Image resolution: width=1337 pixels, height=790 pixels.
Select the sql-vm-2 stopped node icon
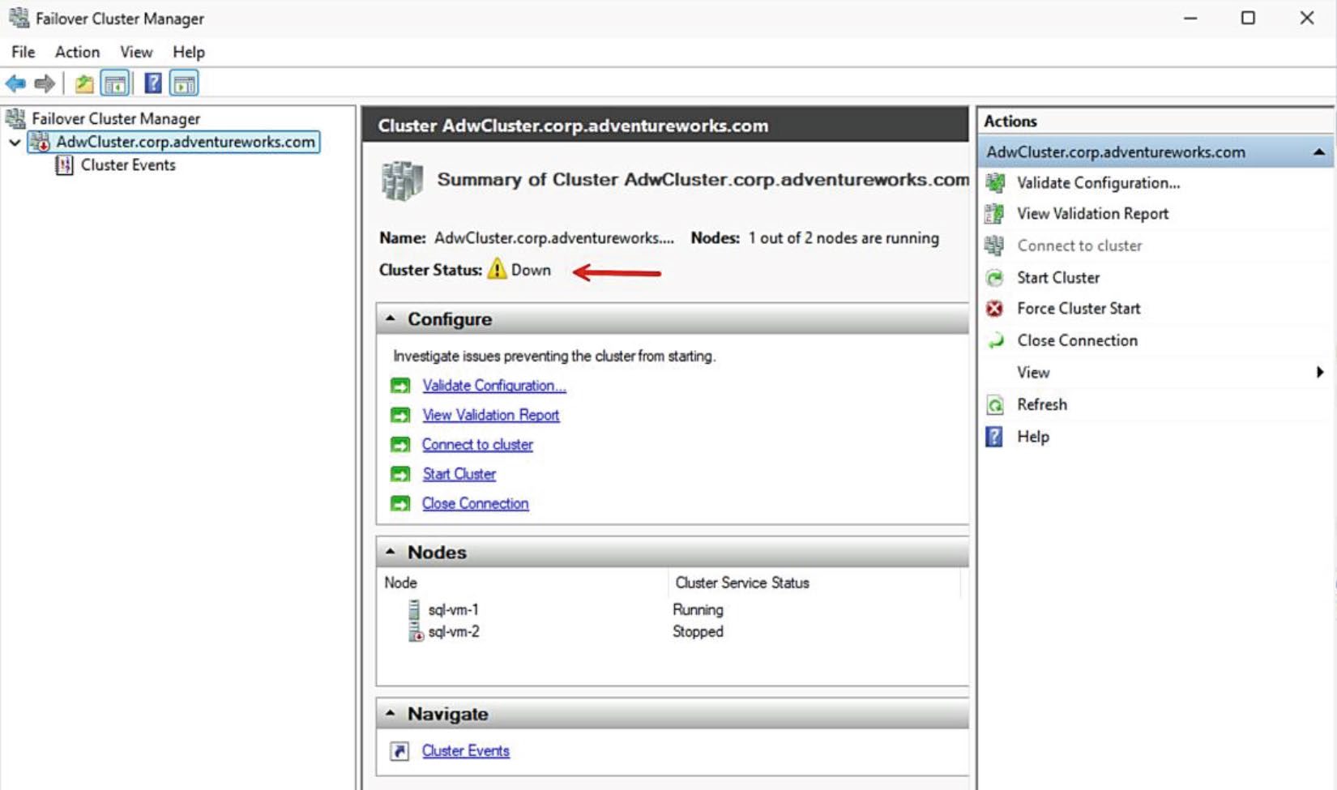click(415, 632)
